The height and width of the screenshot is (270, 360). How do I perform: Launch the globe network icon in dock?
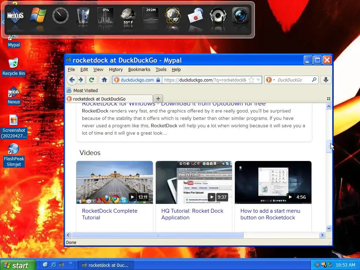(173, 15)
